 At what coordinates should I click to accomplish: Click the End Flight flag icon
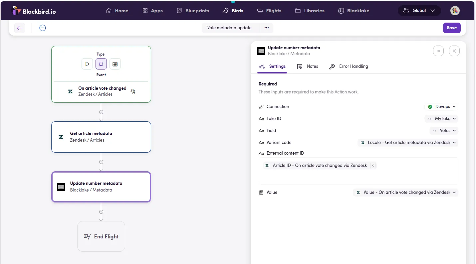click(87, 236)
